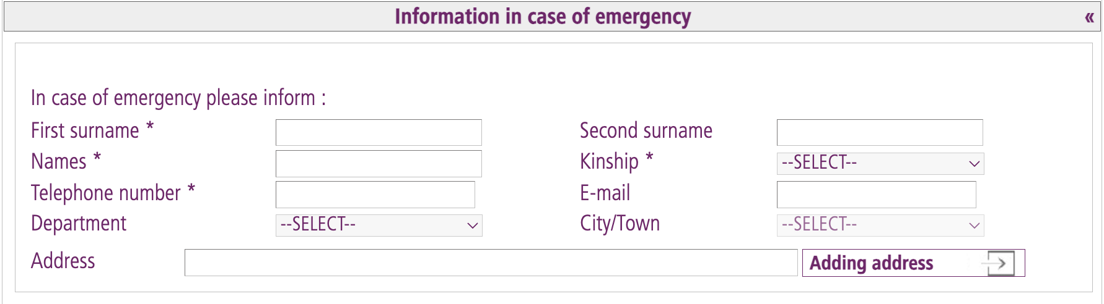The width and height of the screenshot is (1104, 304).
Task: Click the Second surname label
Action: point(646,131)
